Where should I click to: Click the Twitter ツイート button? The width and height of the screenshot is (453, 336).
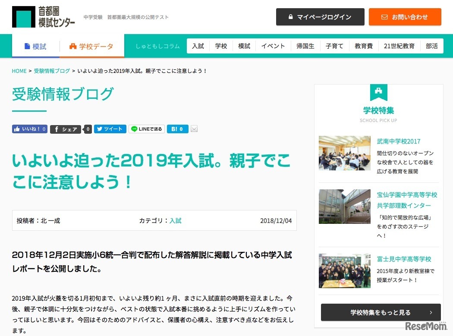pyautogui.click(x=110, y=129)
